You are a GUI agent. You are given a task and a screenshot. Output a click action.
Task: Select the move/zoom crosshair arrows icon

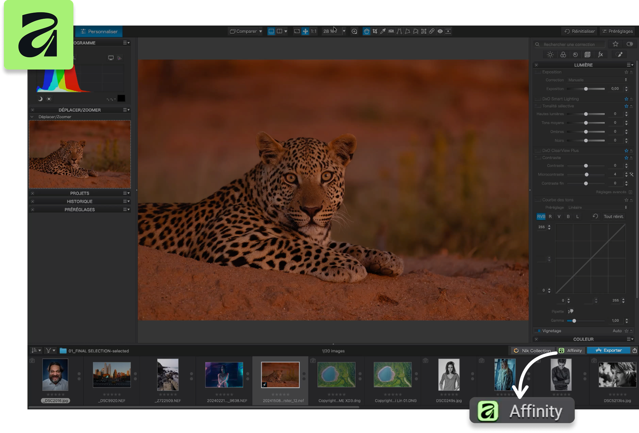coord(305,31)
